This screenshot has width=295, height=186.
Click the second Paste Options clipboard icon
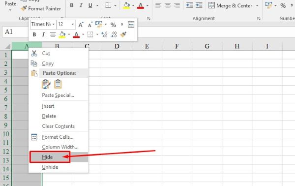click(58, 84)
